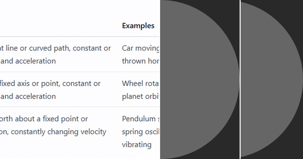The height and width of the screenshot is (159, 303).
Task: Select the "Car moving" example text
Action: (141, 48)
